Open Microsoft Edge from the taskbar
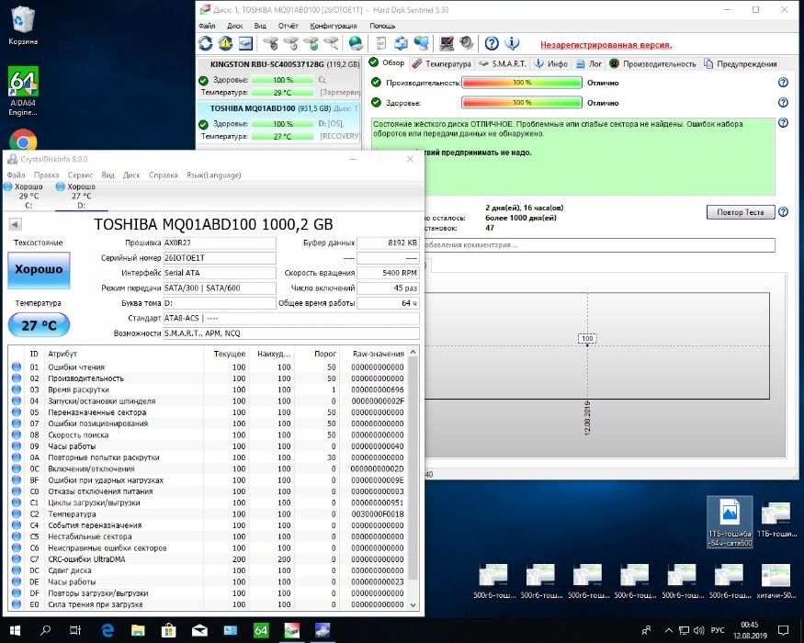804x643 pixels. [x=108, y=630]
